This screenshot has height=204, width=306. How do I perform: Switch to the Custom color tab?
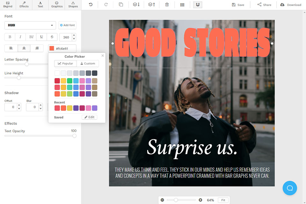(88, 63)
